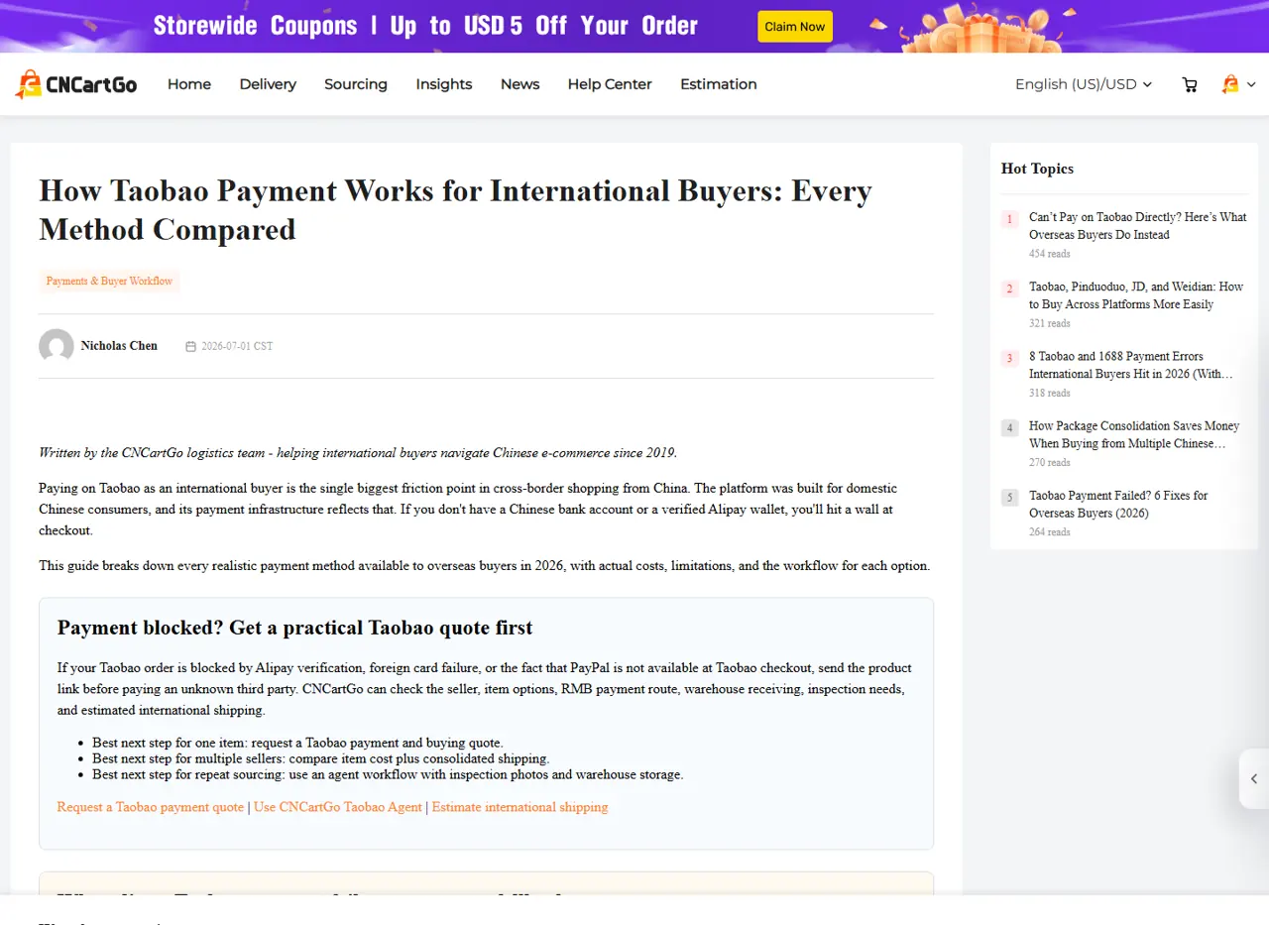Click the rank 3 badge in Hot Topics
Screen dimensions: 1269x925
(1010, 358)
